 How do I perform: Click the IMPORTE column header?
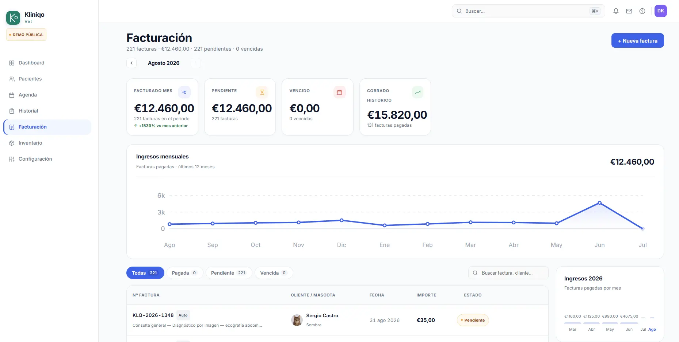click(426, 295)
